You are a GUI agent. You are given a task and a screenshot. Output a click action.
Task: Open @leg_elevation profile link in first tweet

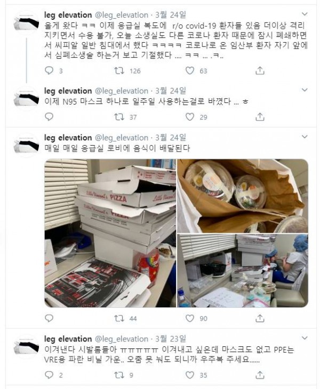pyautogui.click(x=122, y=15)
